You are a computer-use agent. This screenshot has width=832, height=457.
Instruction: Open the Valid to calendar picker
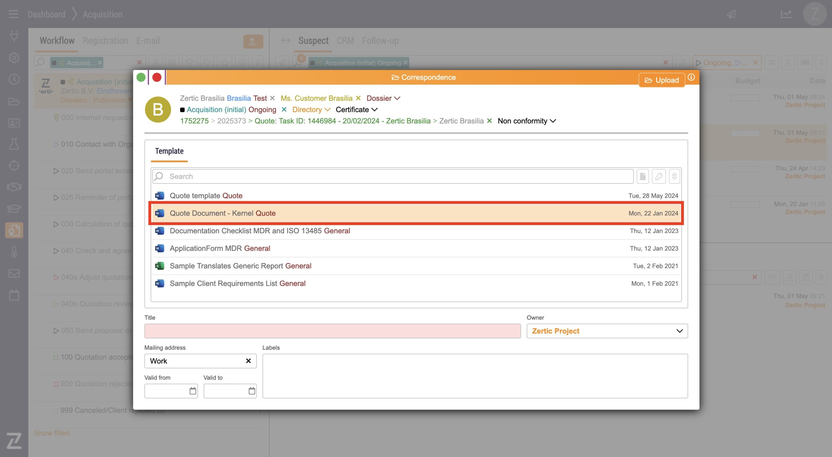[x=252, y=391]
